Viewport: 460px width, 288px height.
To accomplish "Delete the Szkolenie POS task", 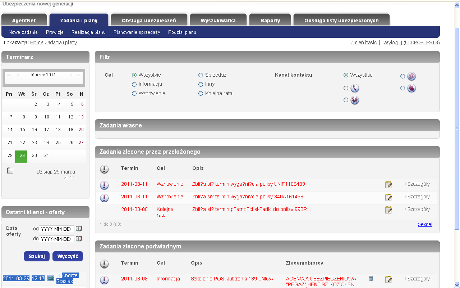I will pyautogui.click(x=371, y=278).
